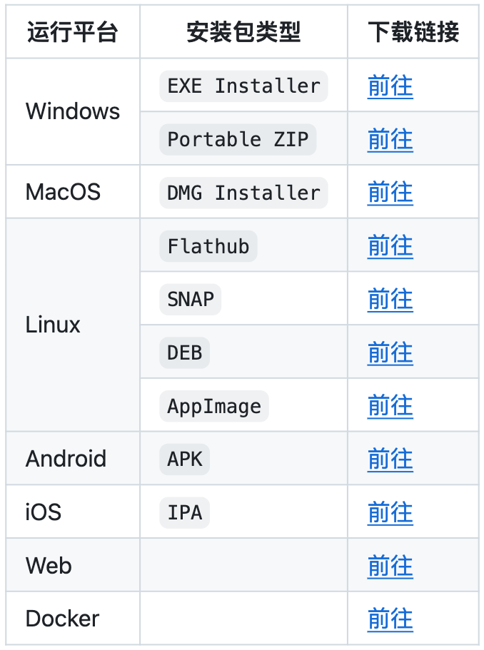This screenshot has height=650, width=484.
Task: Click the Flathub package label
Action: (208, 246)
